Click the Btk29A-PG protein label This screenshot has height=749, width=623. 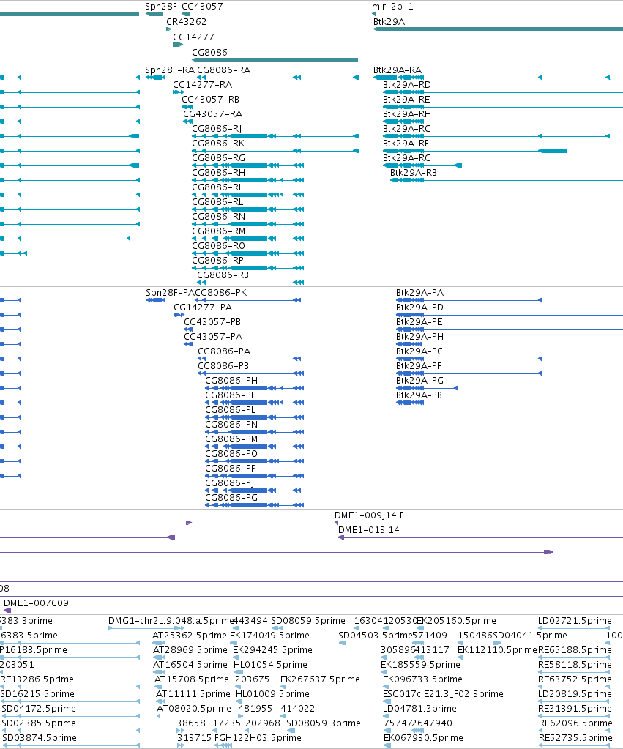tap(420, 381)
